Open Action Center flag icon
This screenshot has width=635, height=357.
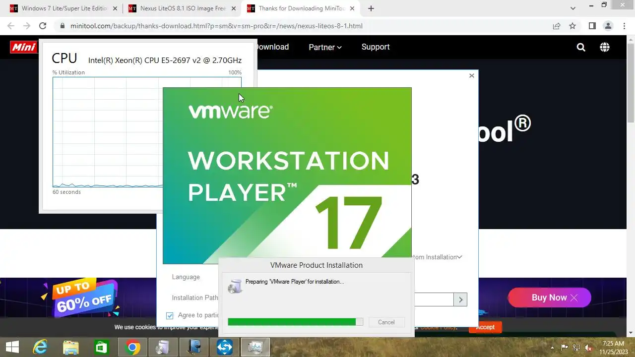pyautogui.click(x=565, y=348)
